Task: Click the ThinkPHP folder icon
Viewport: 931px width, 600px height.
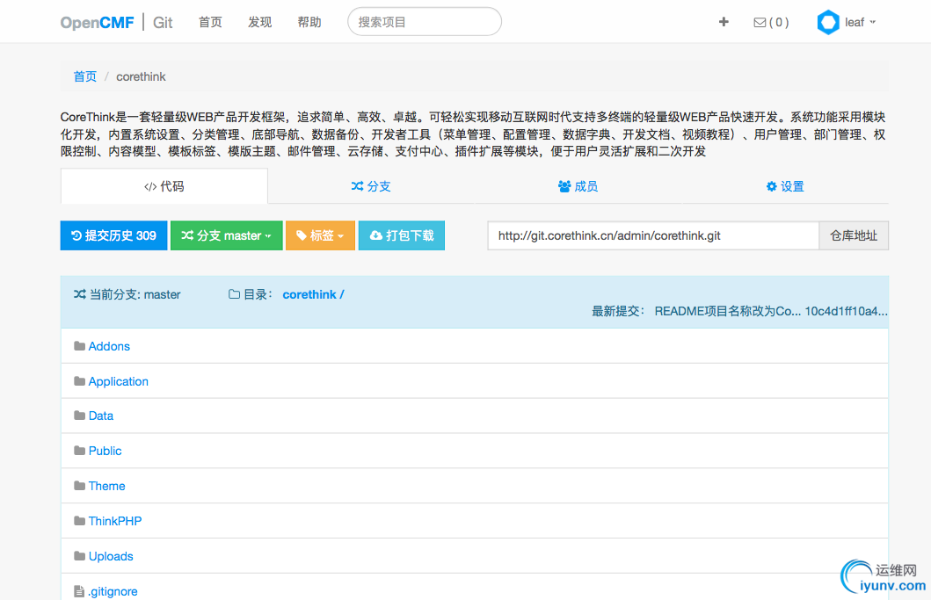Action: (x=80, y=520)
